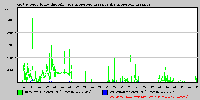Click hour label 22 on x-axis
Image resolution: width=200 pixels, height=100 pixels.
tap(62, 87)
